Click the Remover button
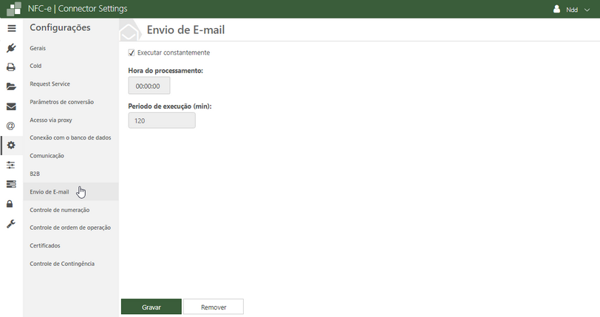Viewport: 600px width, 317px height. (x=214, y=307)
